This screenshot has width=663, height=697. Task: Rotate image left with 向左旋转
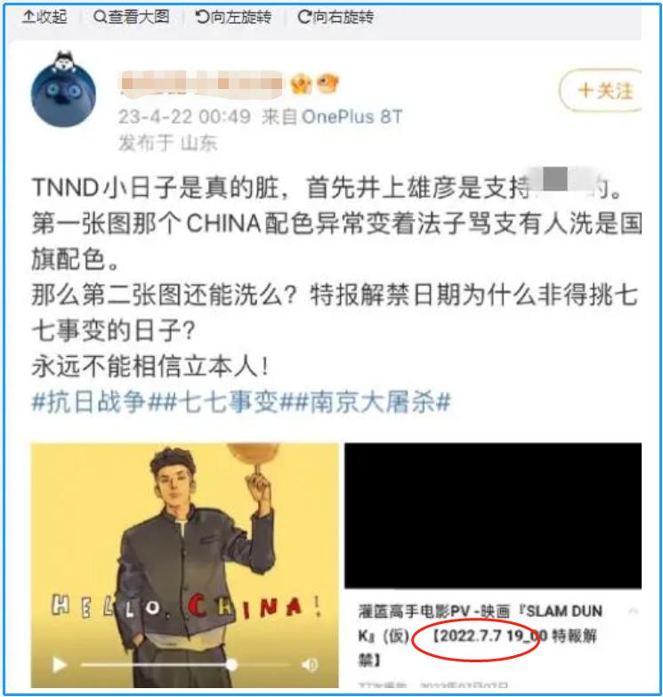233,17
